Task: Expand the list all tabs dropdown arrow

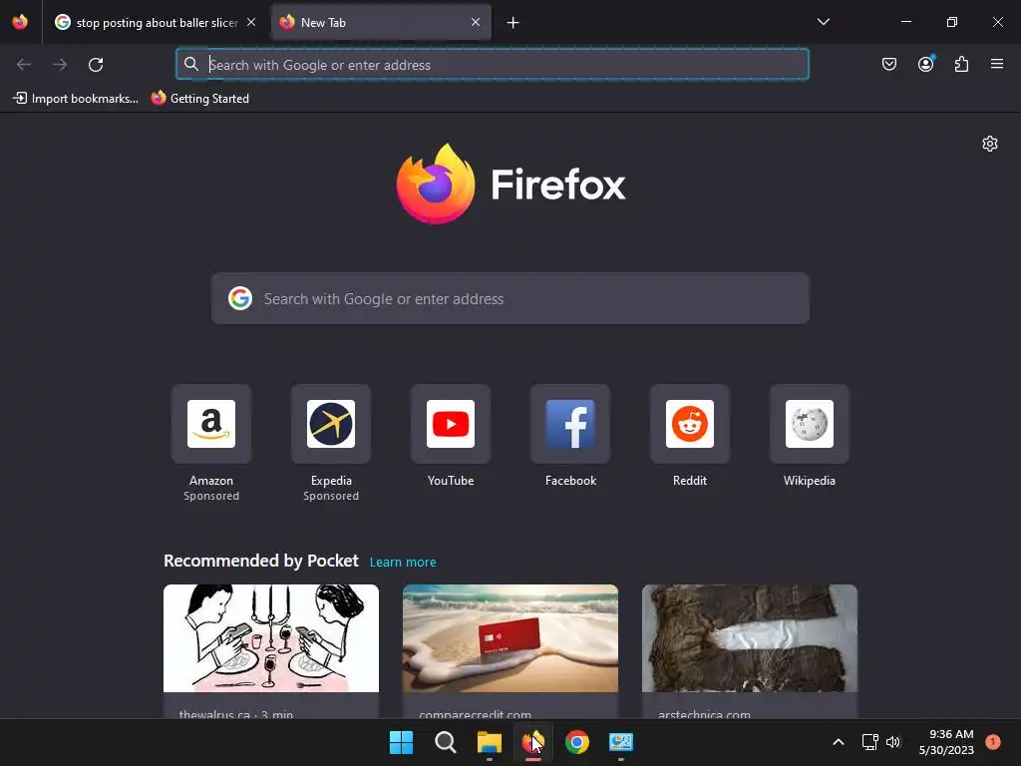Action: click(x=823, y=22)
